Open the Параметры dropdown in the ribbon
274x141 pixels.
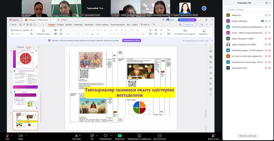(x=204, y=34)
